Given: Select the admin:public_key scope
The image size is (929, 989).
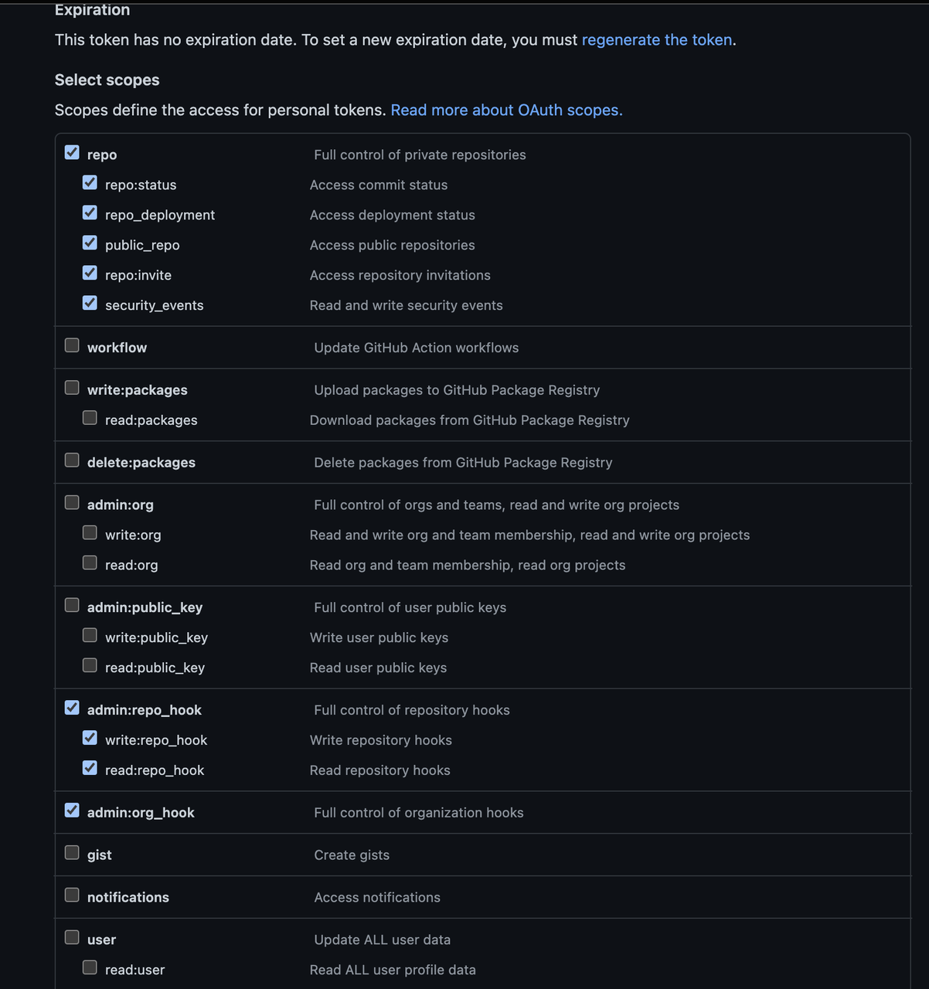Looking at the screenshot, I should tap(72, 605).
